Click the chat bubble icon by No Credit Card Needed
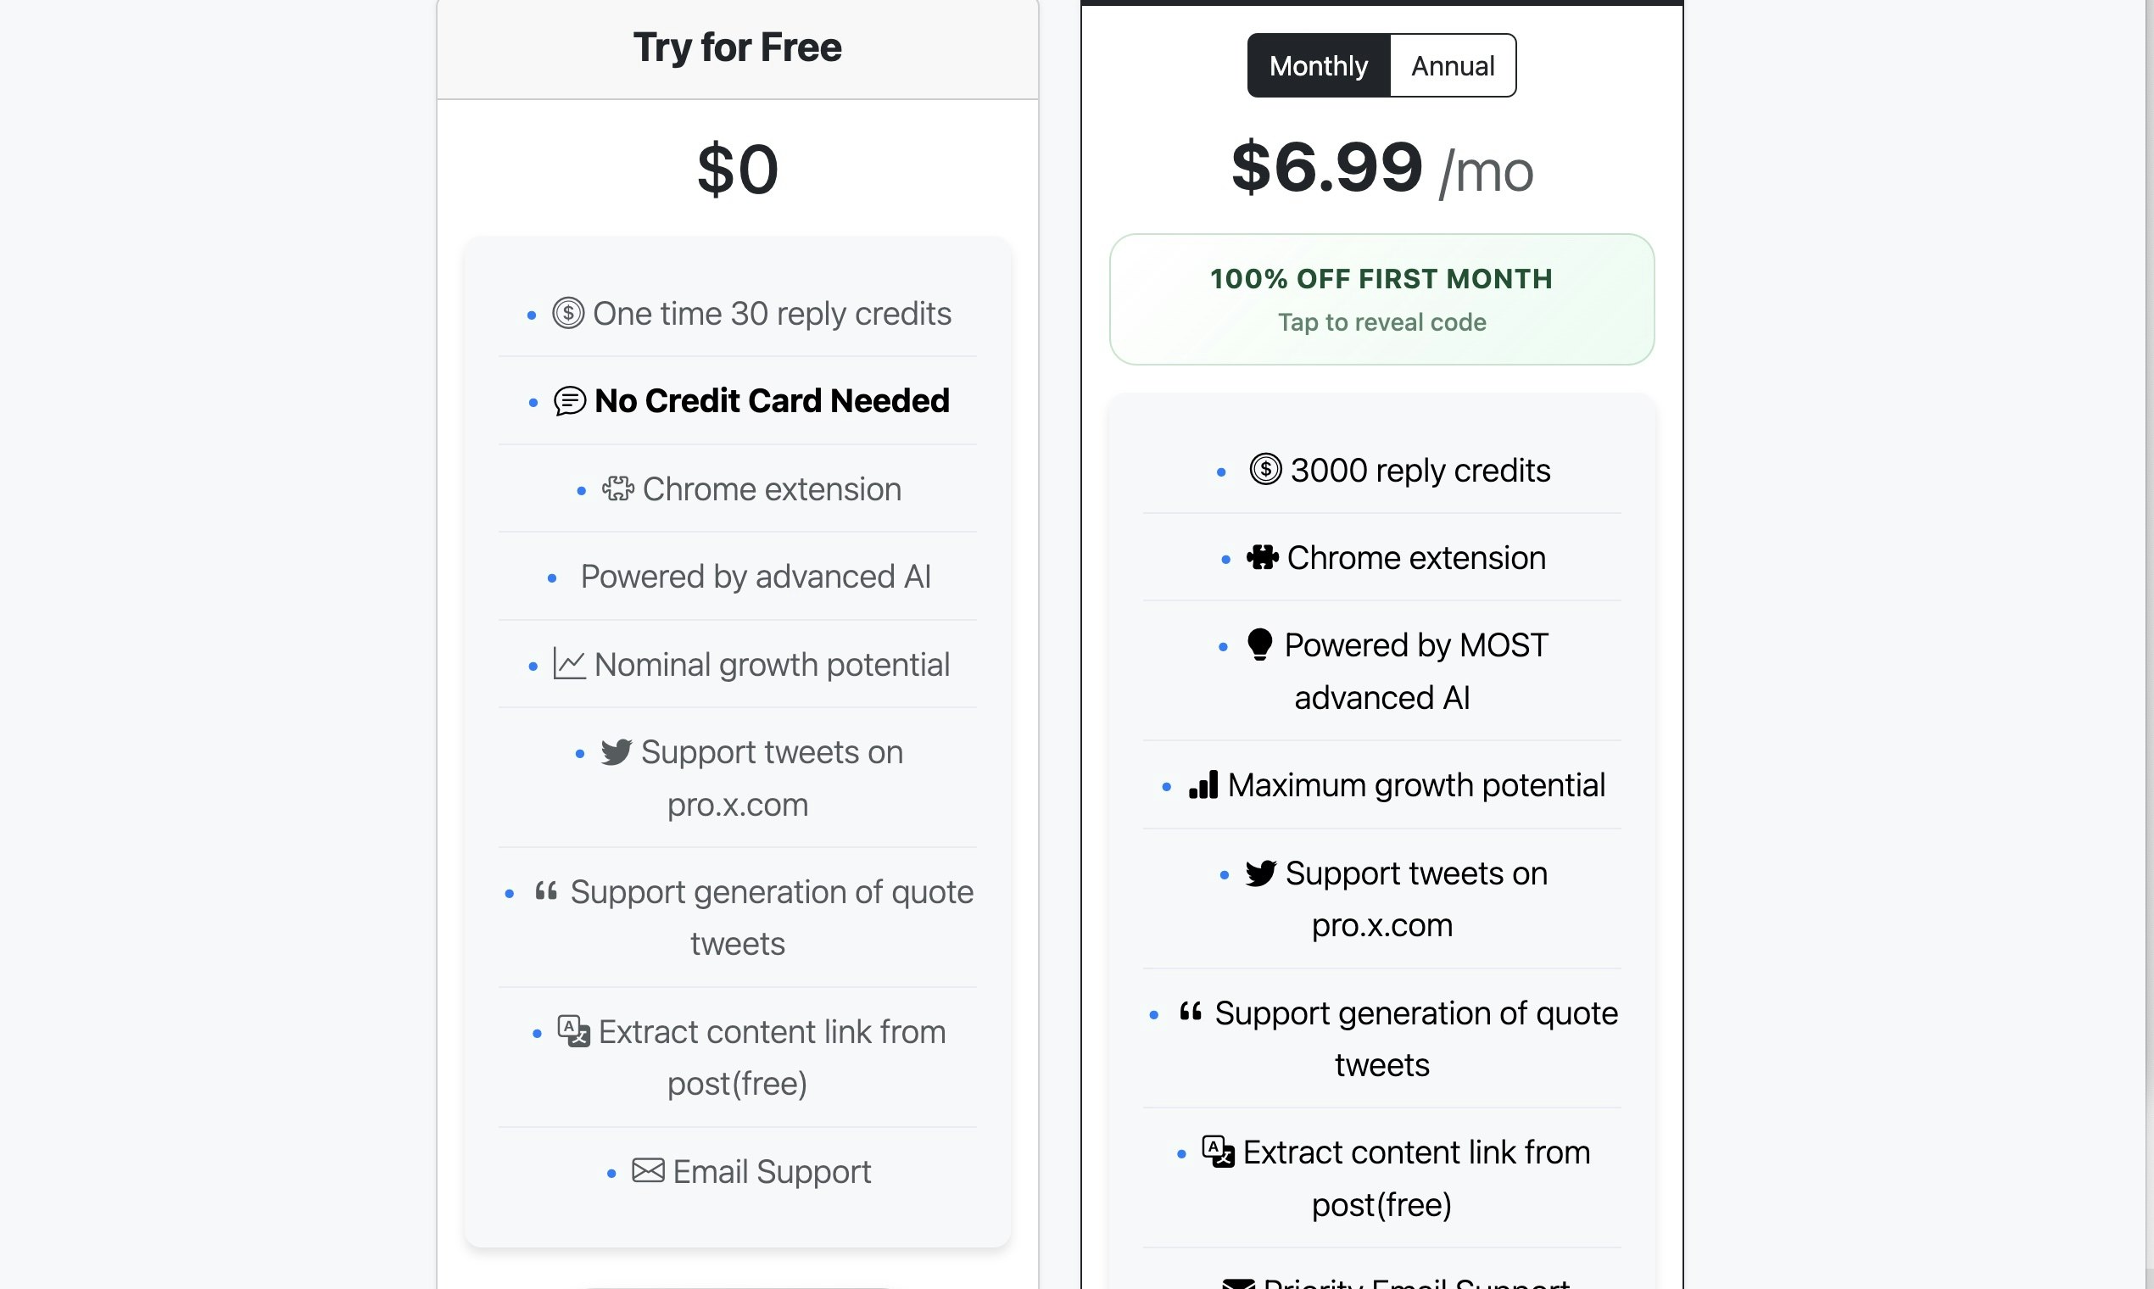2154x1289 pixels. (x=570, y=401)
